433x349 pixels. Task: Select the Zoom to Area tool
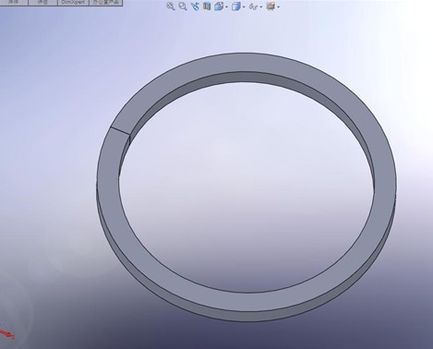(x=183, y=6)
